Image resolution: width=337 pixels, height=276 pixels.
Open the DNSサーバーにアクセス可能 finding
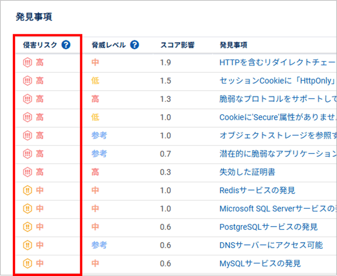[271, 245]
